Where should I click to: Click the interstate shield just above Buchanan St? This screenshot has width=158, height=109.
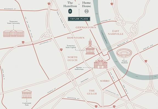coord(49,4)
